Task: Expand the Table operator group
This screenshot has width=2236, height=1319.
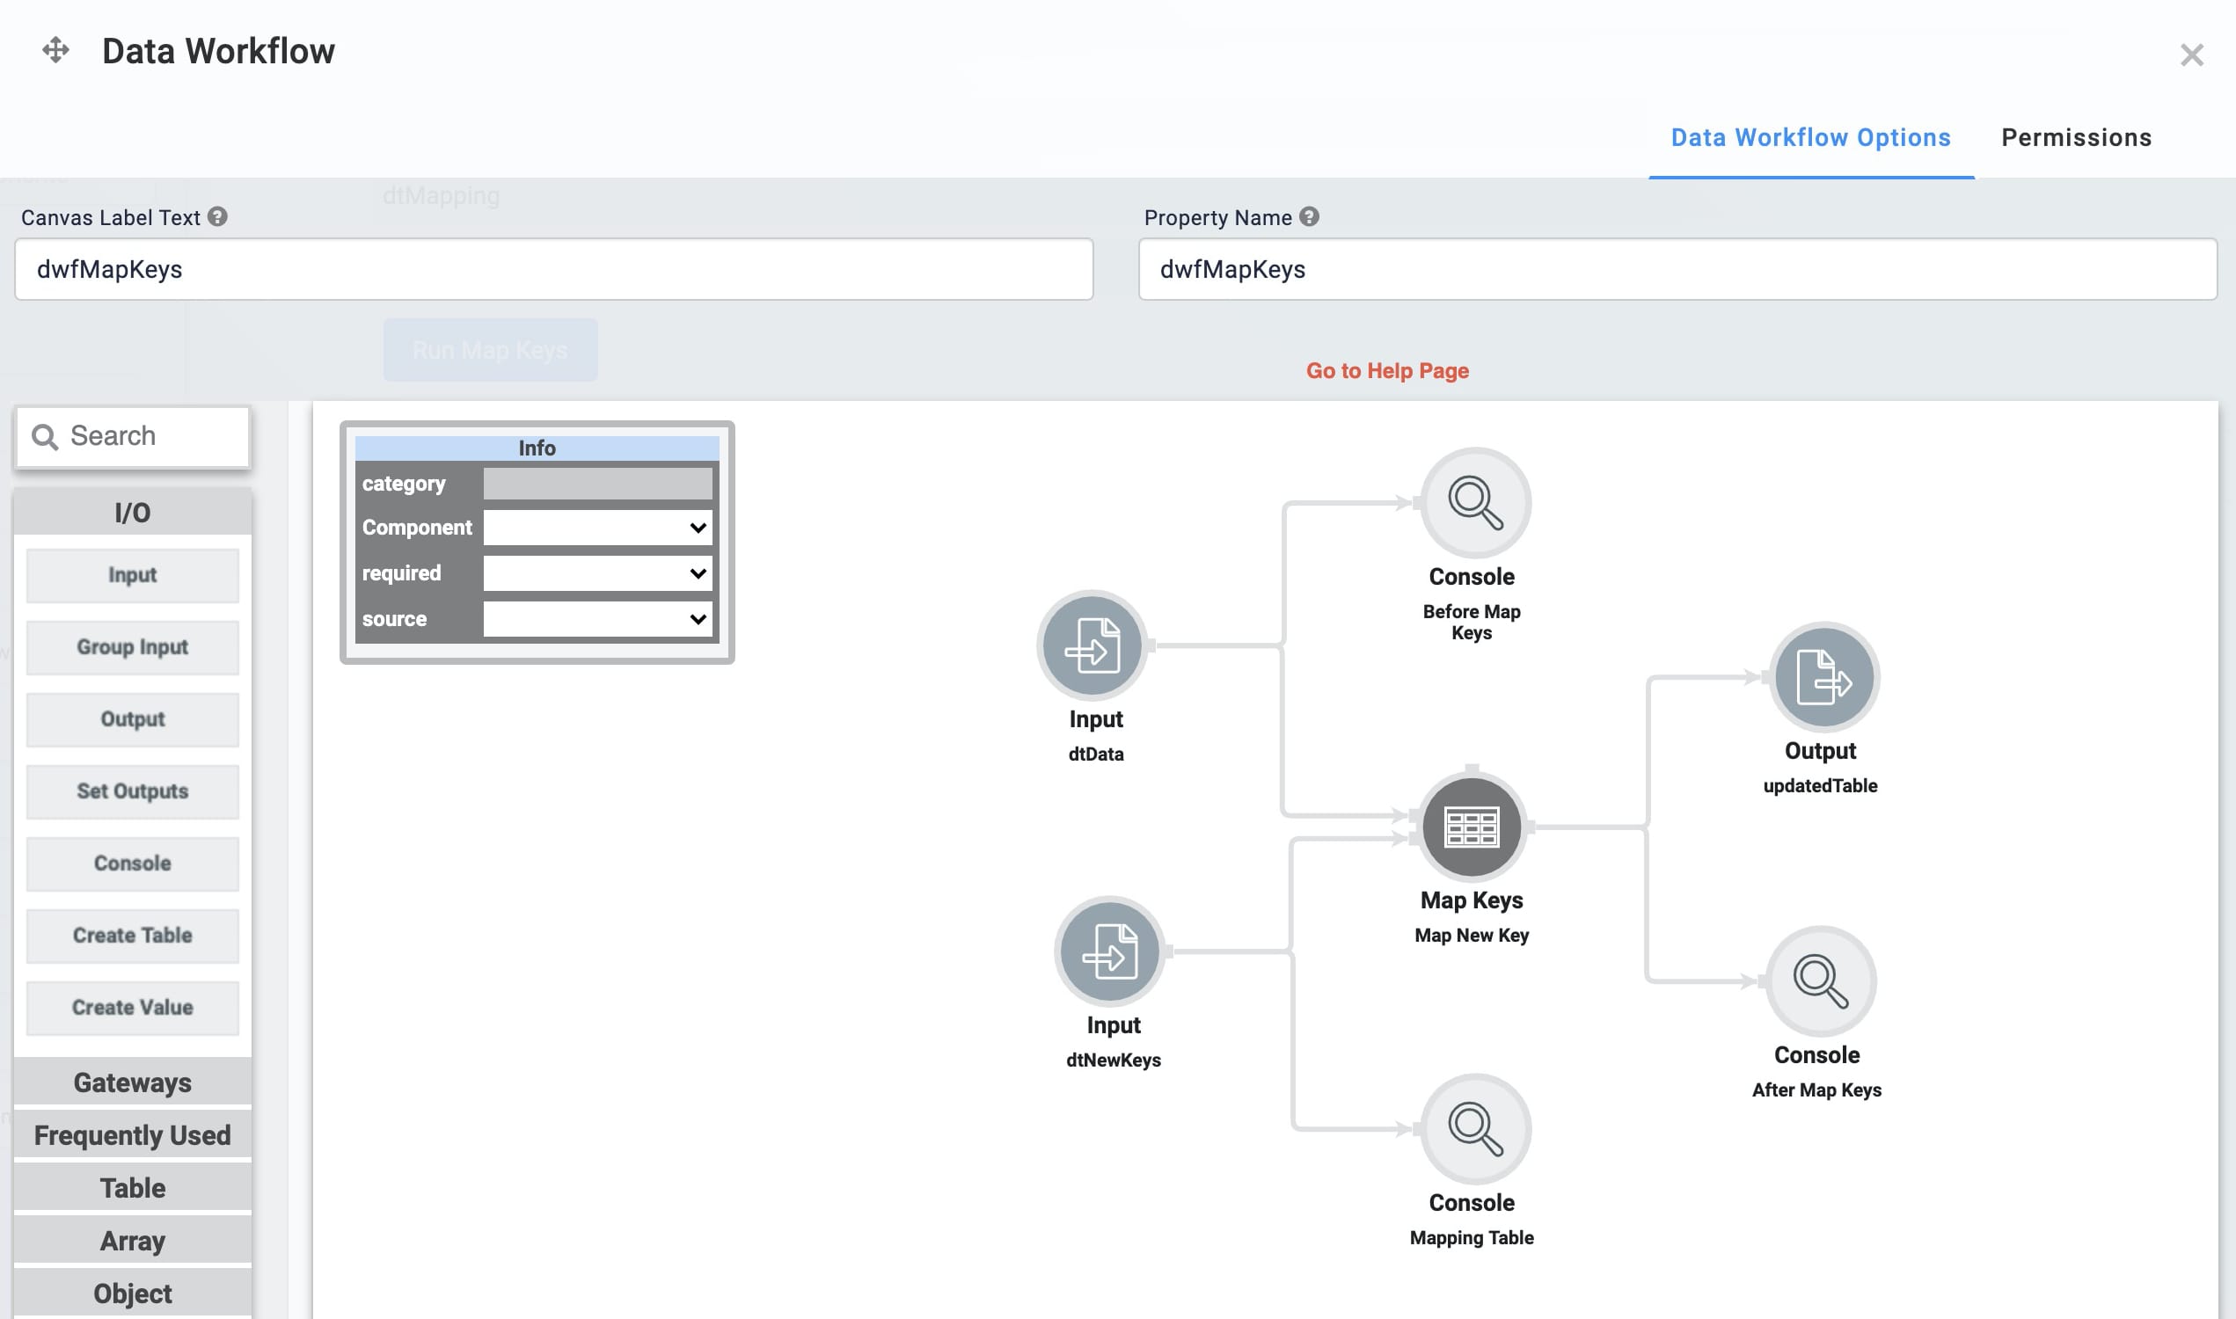Action: point(133,1187)
